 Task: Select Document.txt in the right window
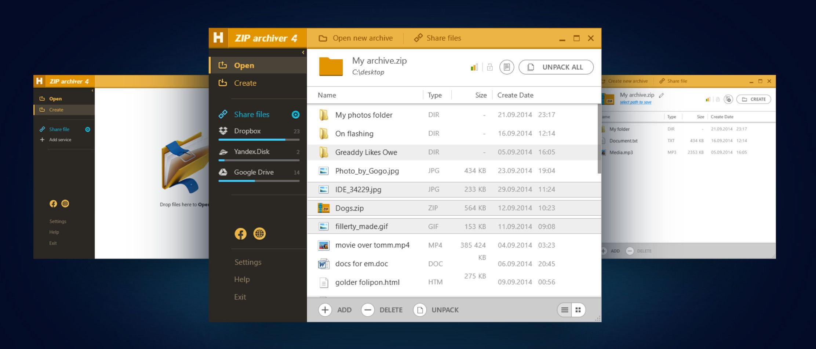pyautogui.click(x=623, y=141)
